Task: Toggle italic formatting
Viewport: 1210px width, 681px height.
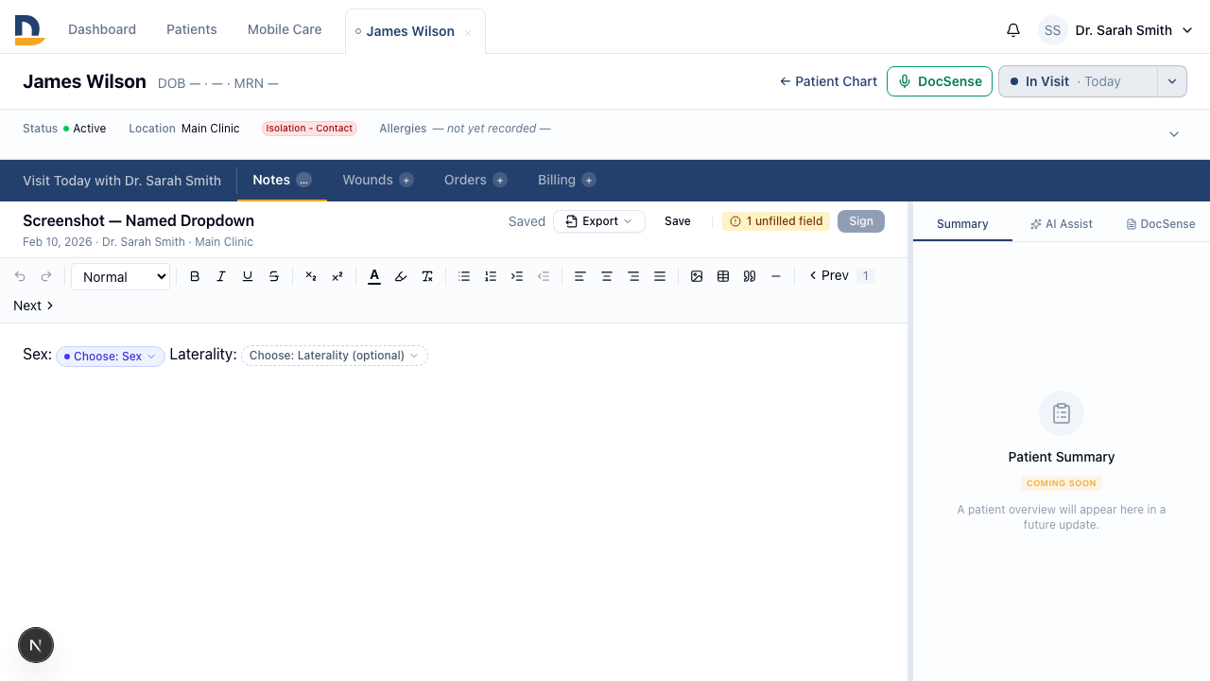Action: 221,276
